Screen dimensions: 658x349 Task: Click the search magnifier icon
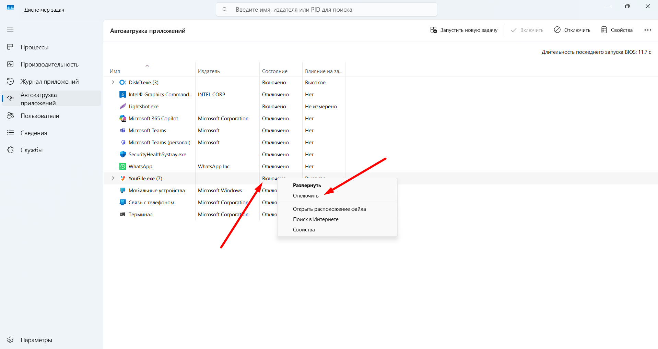point(225,10)
